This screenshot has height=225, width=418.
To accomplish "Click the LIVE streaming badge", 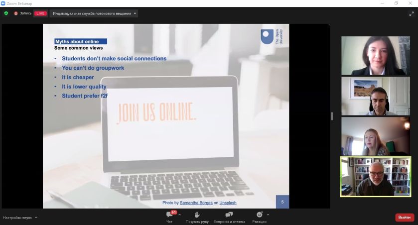I will click(x=40, y=13).
